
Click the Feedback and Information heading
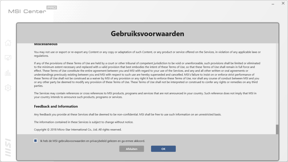point(56,106)
